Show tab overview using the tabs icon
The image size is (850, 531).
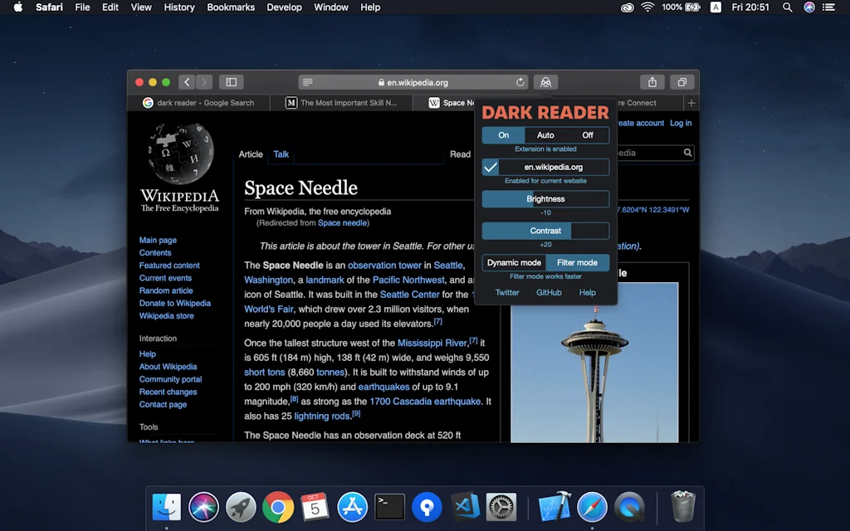(x=682, y=82)
